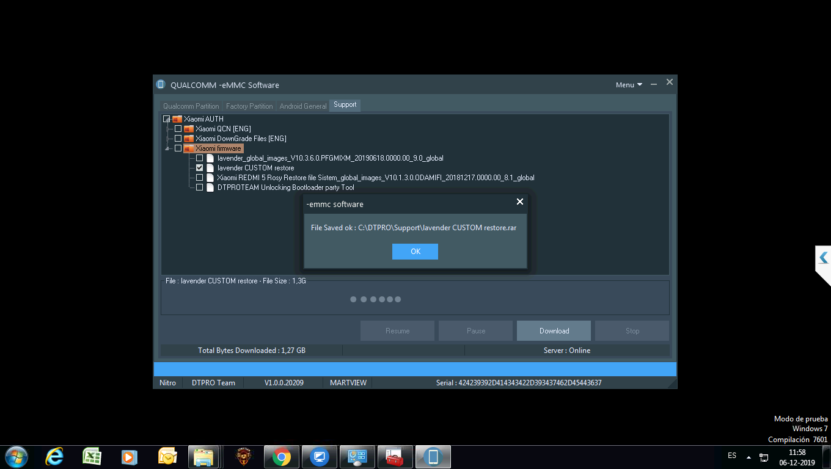Click the Serial number in the status bar
831x469 pixels.
tap(519, 383)
